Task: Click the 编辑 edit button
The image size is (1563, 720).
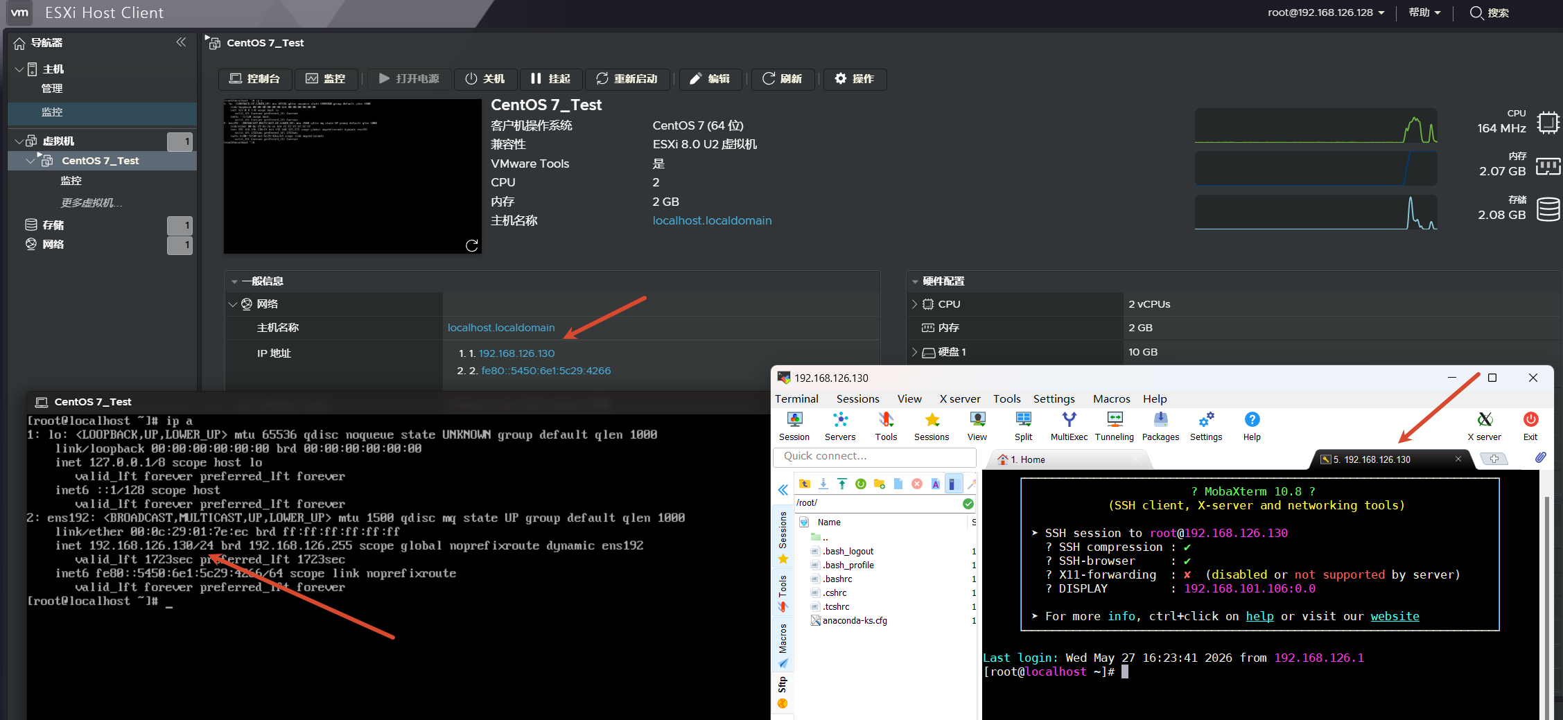Action: [x=710, y=79]
